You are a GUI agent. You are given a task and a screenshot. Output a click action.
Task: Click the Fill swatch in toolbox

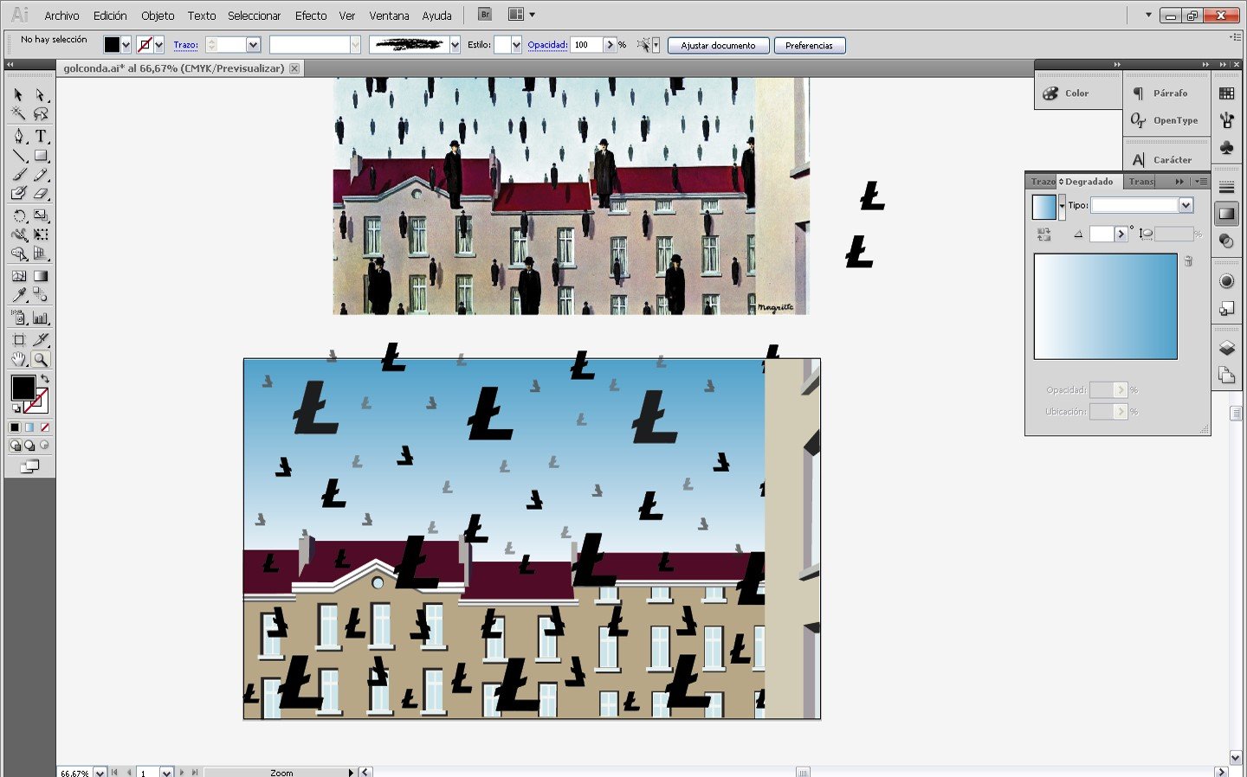coord(23,387)
